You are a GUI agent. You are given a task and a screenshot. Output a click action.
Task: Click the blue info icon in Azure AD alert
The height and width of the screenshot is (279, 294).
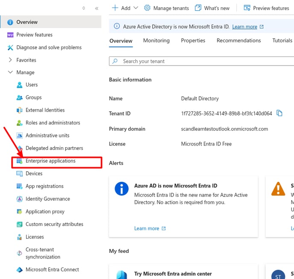(122, 189)
